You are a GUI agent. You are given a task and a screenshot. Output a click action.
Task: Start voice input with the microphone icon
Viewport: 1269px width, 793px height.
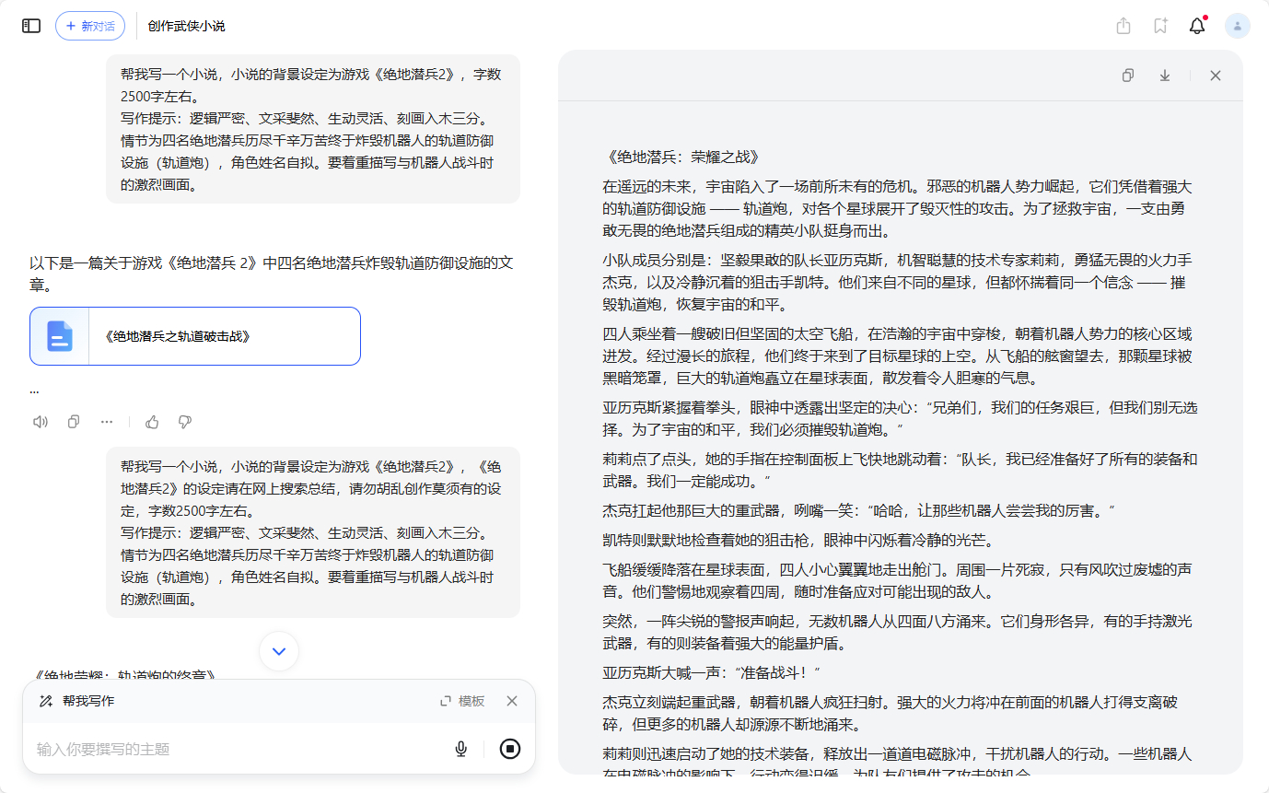pos(461,749)
